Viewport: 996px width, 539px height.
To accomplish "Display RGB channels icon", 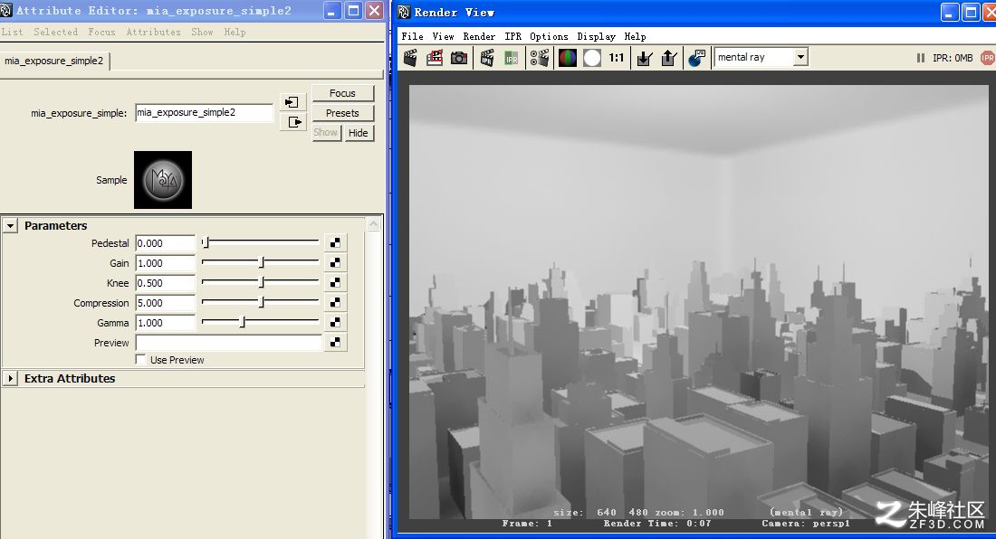I will (567, 58).
